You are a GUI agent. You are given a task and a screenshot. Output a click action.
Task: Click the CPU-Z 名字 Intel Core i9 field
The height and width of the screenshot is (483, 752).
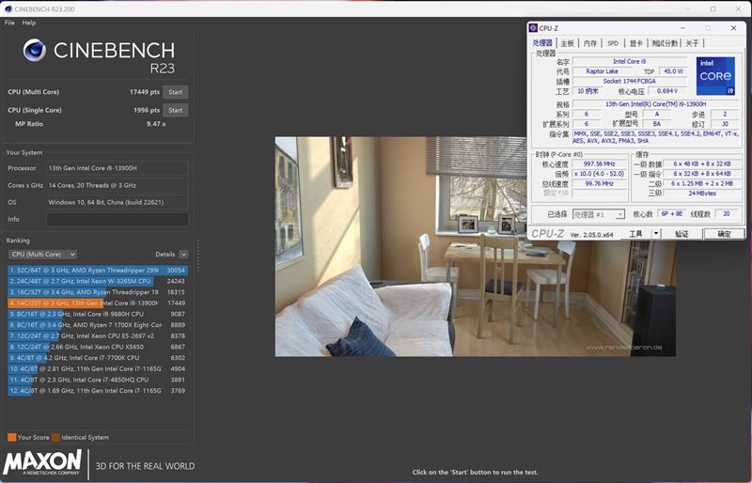[629, 61]
